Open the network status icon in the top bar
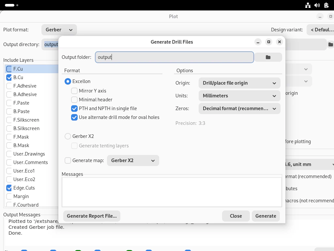The image size is (334, 251). click(x=308, y=5)
